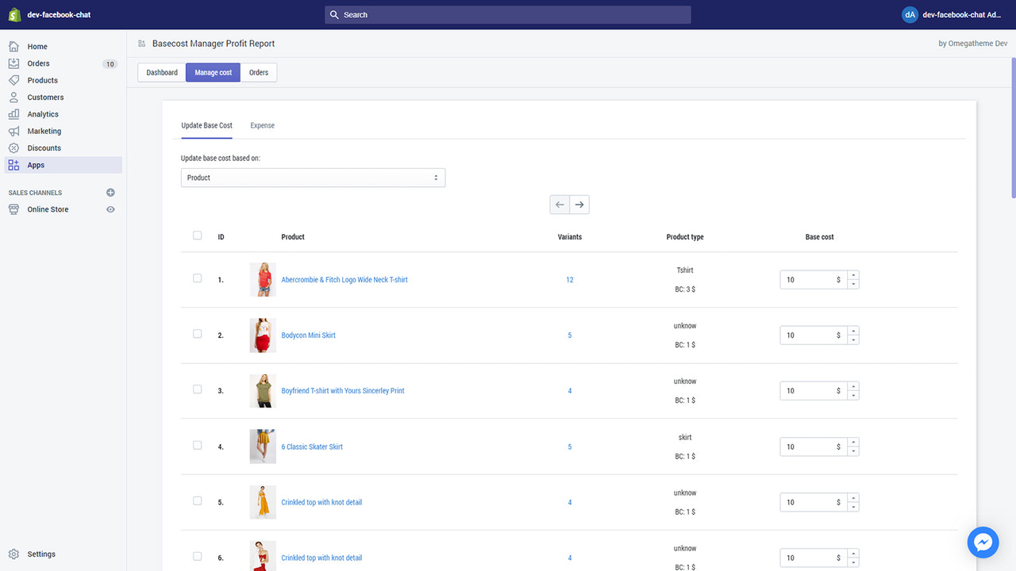Screen dimensions: 1016x571
Task: Check the select-all checkbox in table header
Action: pyautogui.click(x=197, y=235)
